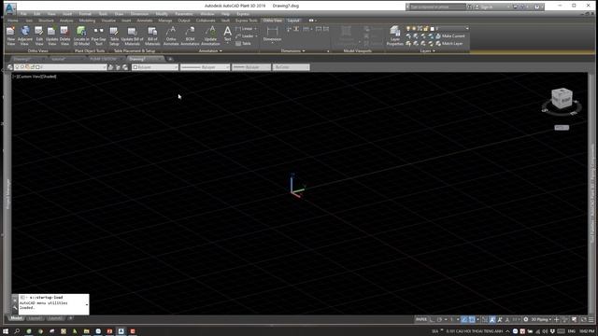This screenshot has width=598, height=336.
Task: Click the Table annotation button
Action: pos(243,44)
